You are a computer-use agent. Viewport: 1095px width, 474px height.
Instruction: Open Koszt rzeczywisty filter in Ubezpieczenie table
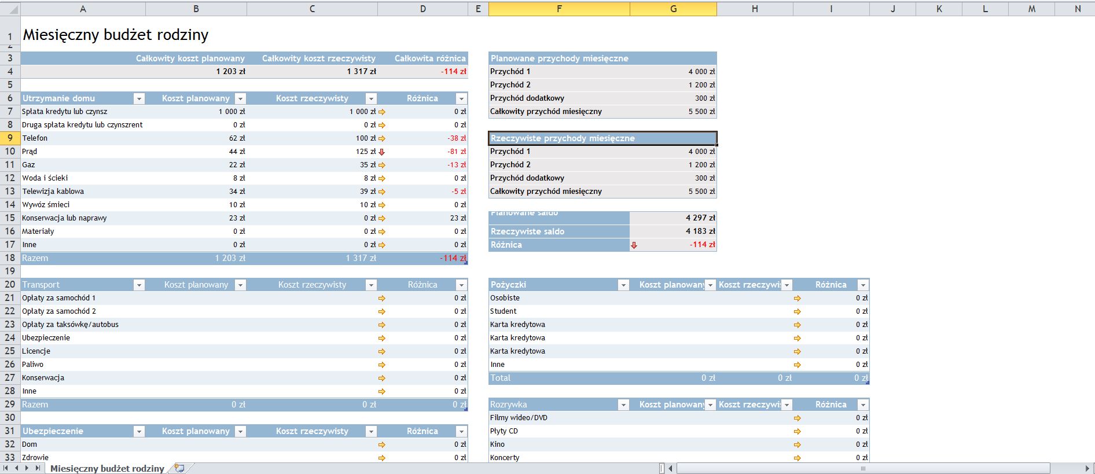pyautogui.click(x=371, y=431)
